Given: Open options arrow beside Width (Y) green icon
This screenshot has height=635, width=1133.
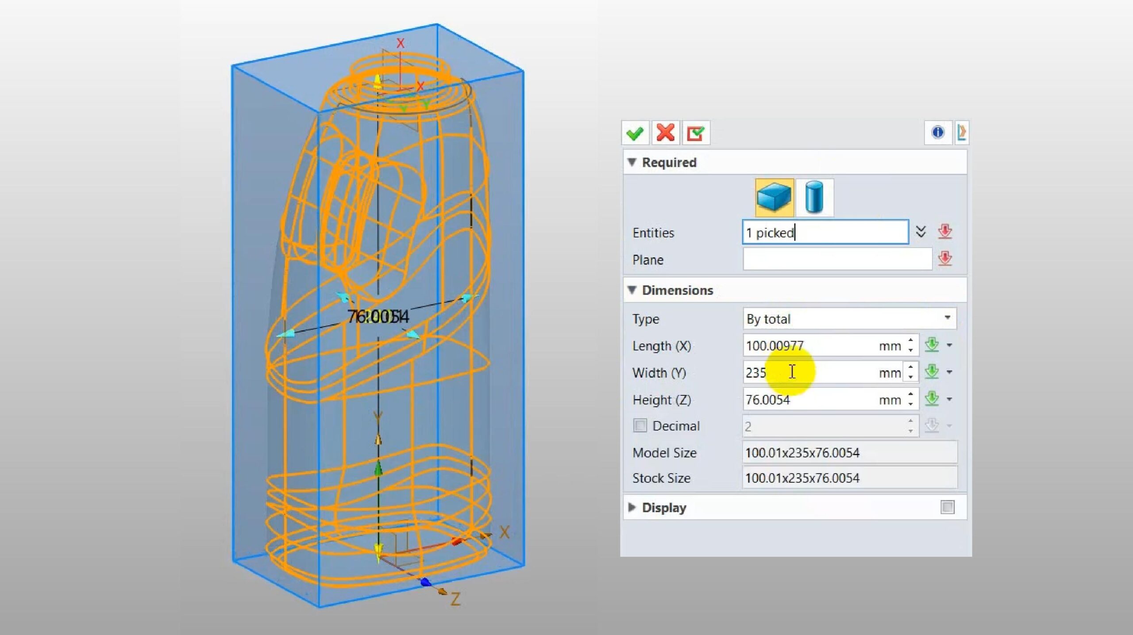Looking at the screenshot, I should point(950,372).
